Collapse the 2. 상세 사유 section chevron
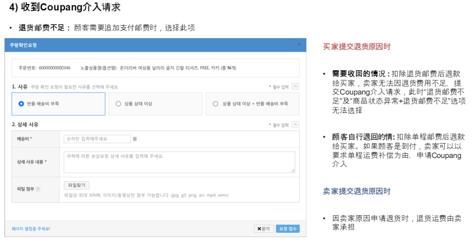Screen dimensions: 472x241 pyautogui.click(x=295, y=124)
